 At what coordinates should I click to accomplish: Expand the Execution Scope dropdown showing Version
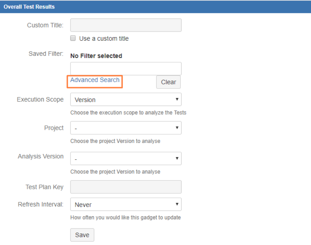click(126, 99)
